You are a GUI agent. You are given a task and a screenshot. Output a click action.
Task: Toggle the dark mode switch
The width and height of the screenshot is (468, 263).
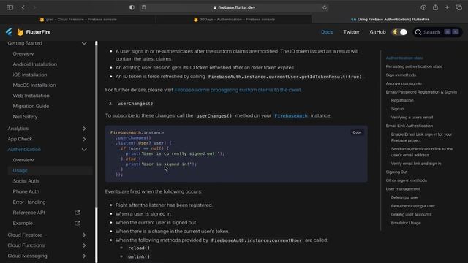[399, 32]
